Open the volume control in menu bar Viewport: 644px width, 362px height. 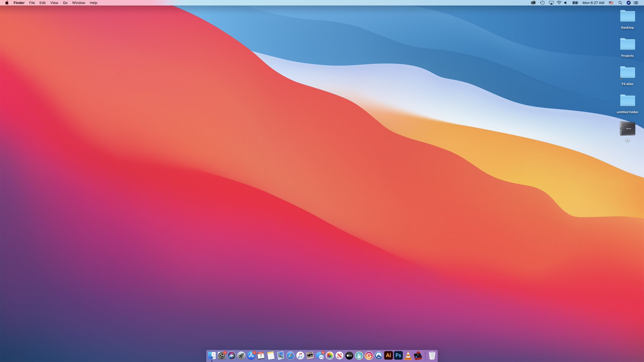click(565, 3)
